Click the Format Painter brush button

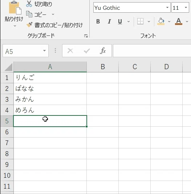click(54, 25)
